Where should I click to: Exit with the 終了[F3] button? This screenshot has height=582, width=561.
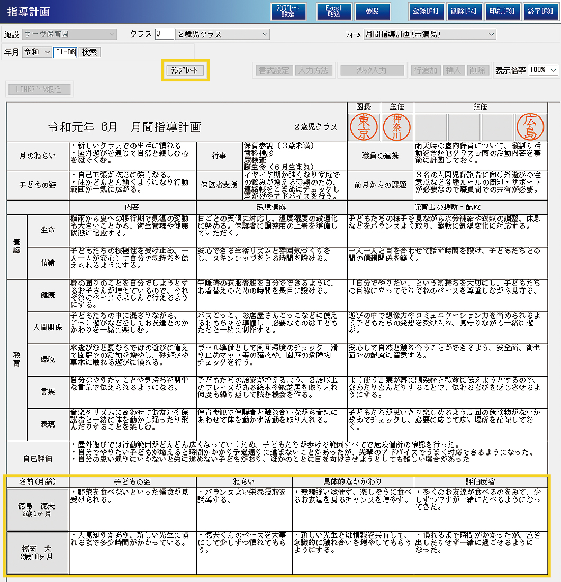[x=540, y=12]
